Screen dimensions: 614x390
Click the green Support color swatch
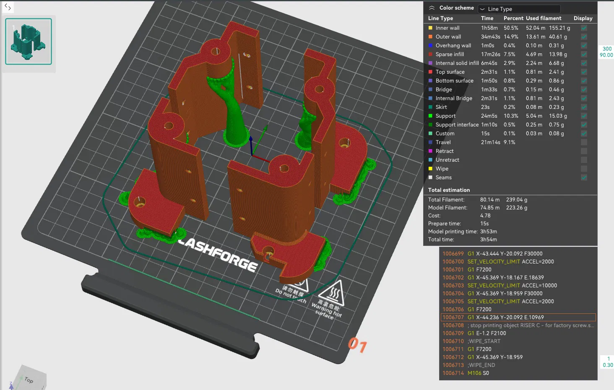[430, 116]
